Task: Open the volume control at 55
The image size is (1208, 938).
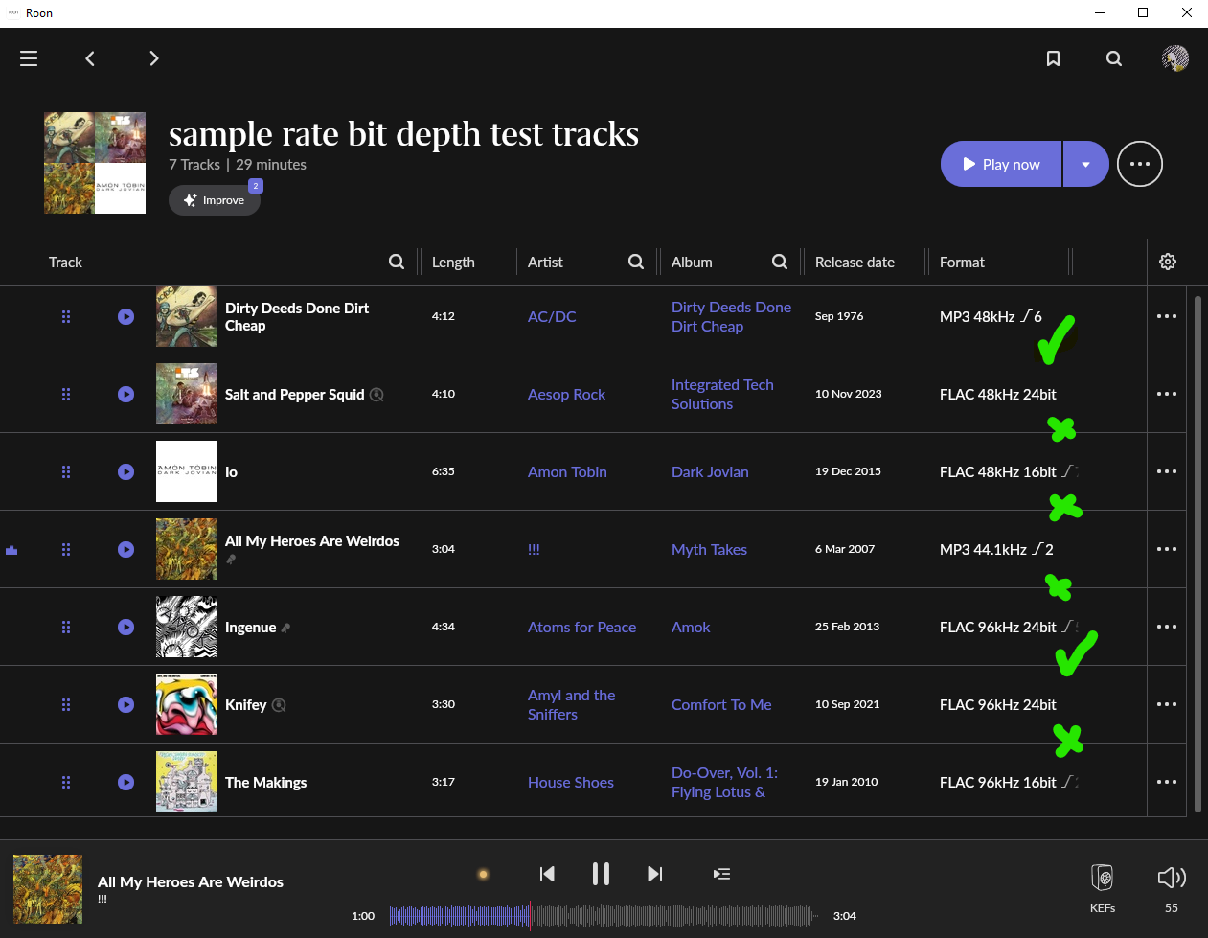Action: pos(1172,887)
